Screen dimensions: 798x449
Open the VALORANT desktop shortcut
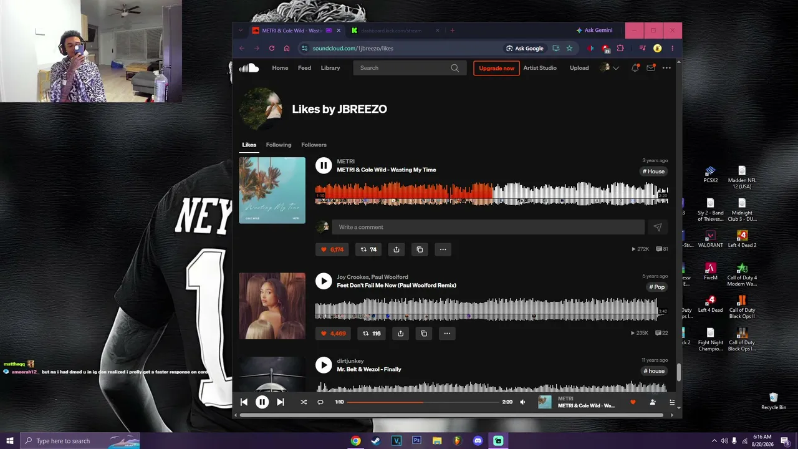(x=710, y=238)
